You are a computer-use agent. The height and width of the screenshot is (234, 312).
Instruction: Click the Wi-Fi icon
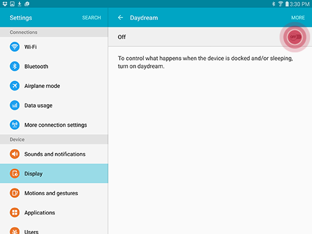(14, 47)
